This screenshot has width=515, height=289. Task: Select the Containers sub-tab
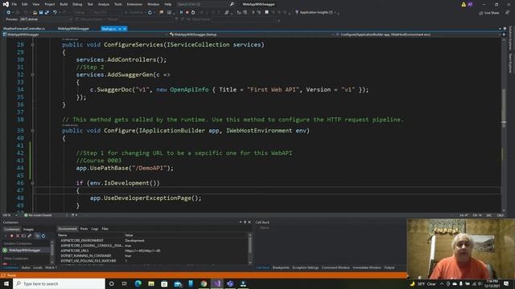[x=11, y=229]
